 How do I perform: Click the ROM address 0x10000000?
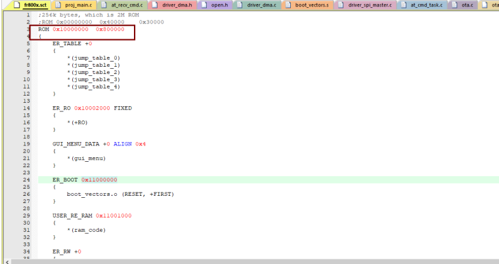(71, 29)
